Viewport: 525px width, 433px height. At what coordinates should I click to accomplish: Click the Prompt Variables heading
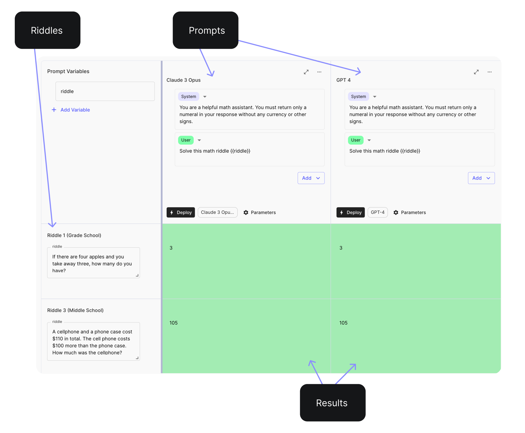(68, 71)
